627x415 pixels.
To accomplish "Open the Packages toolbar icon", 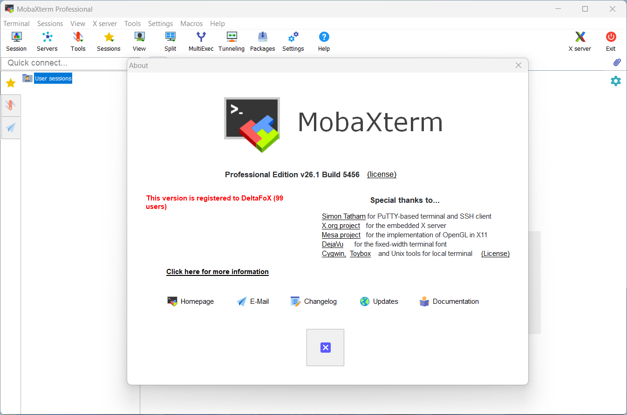I will [x=262, y=41].
